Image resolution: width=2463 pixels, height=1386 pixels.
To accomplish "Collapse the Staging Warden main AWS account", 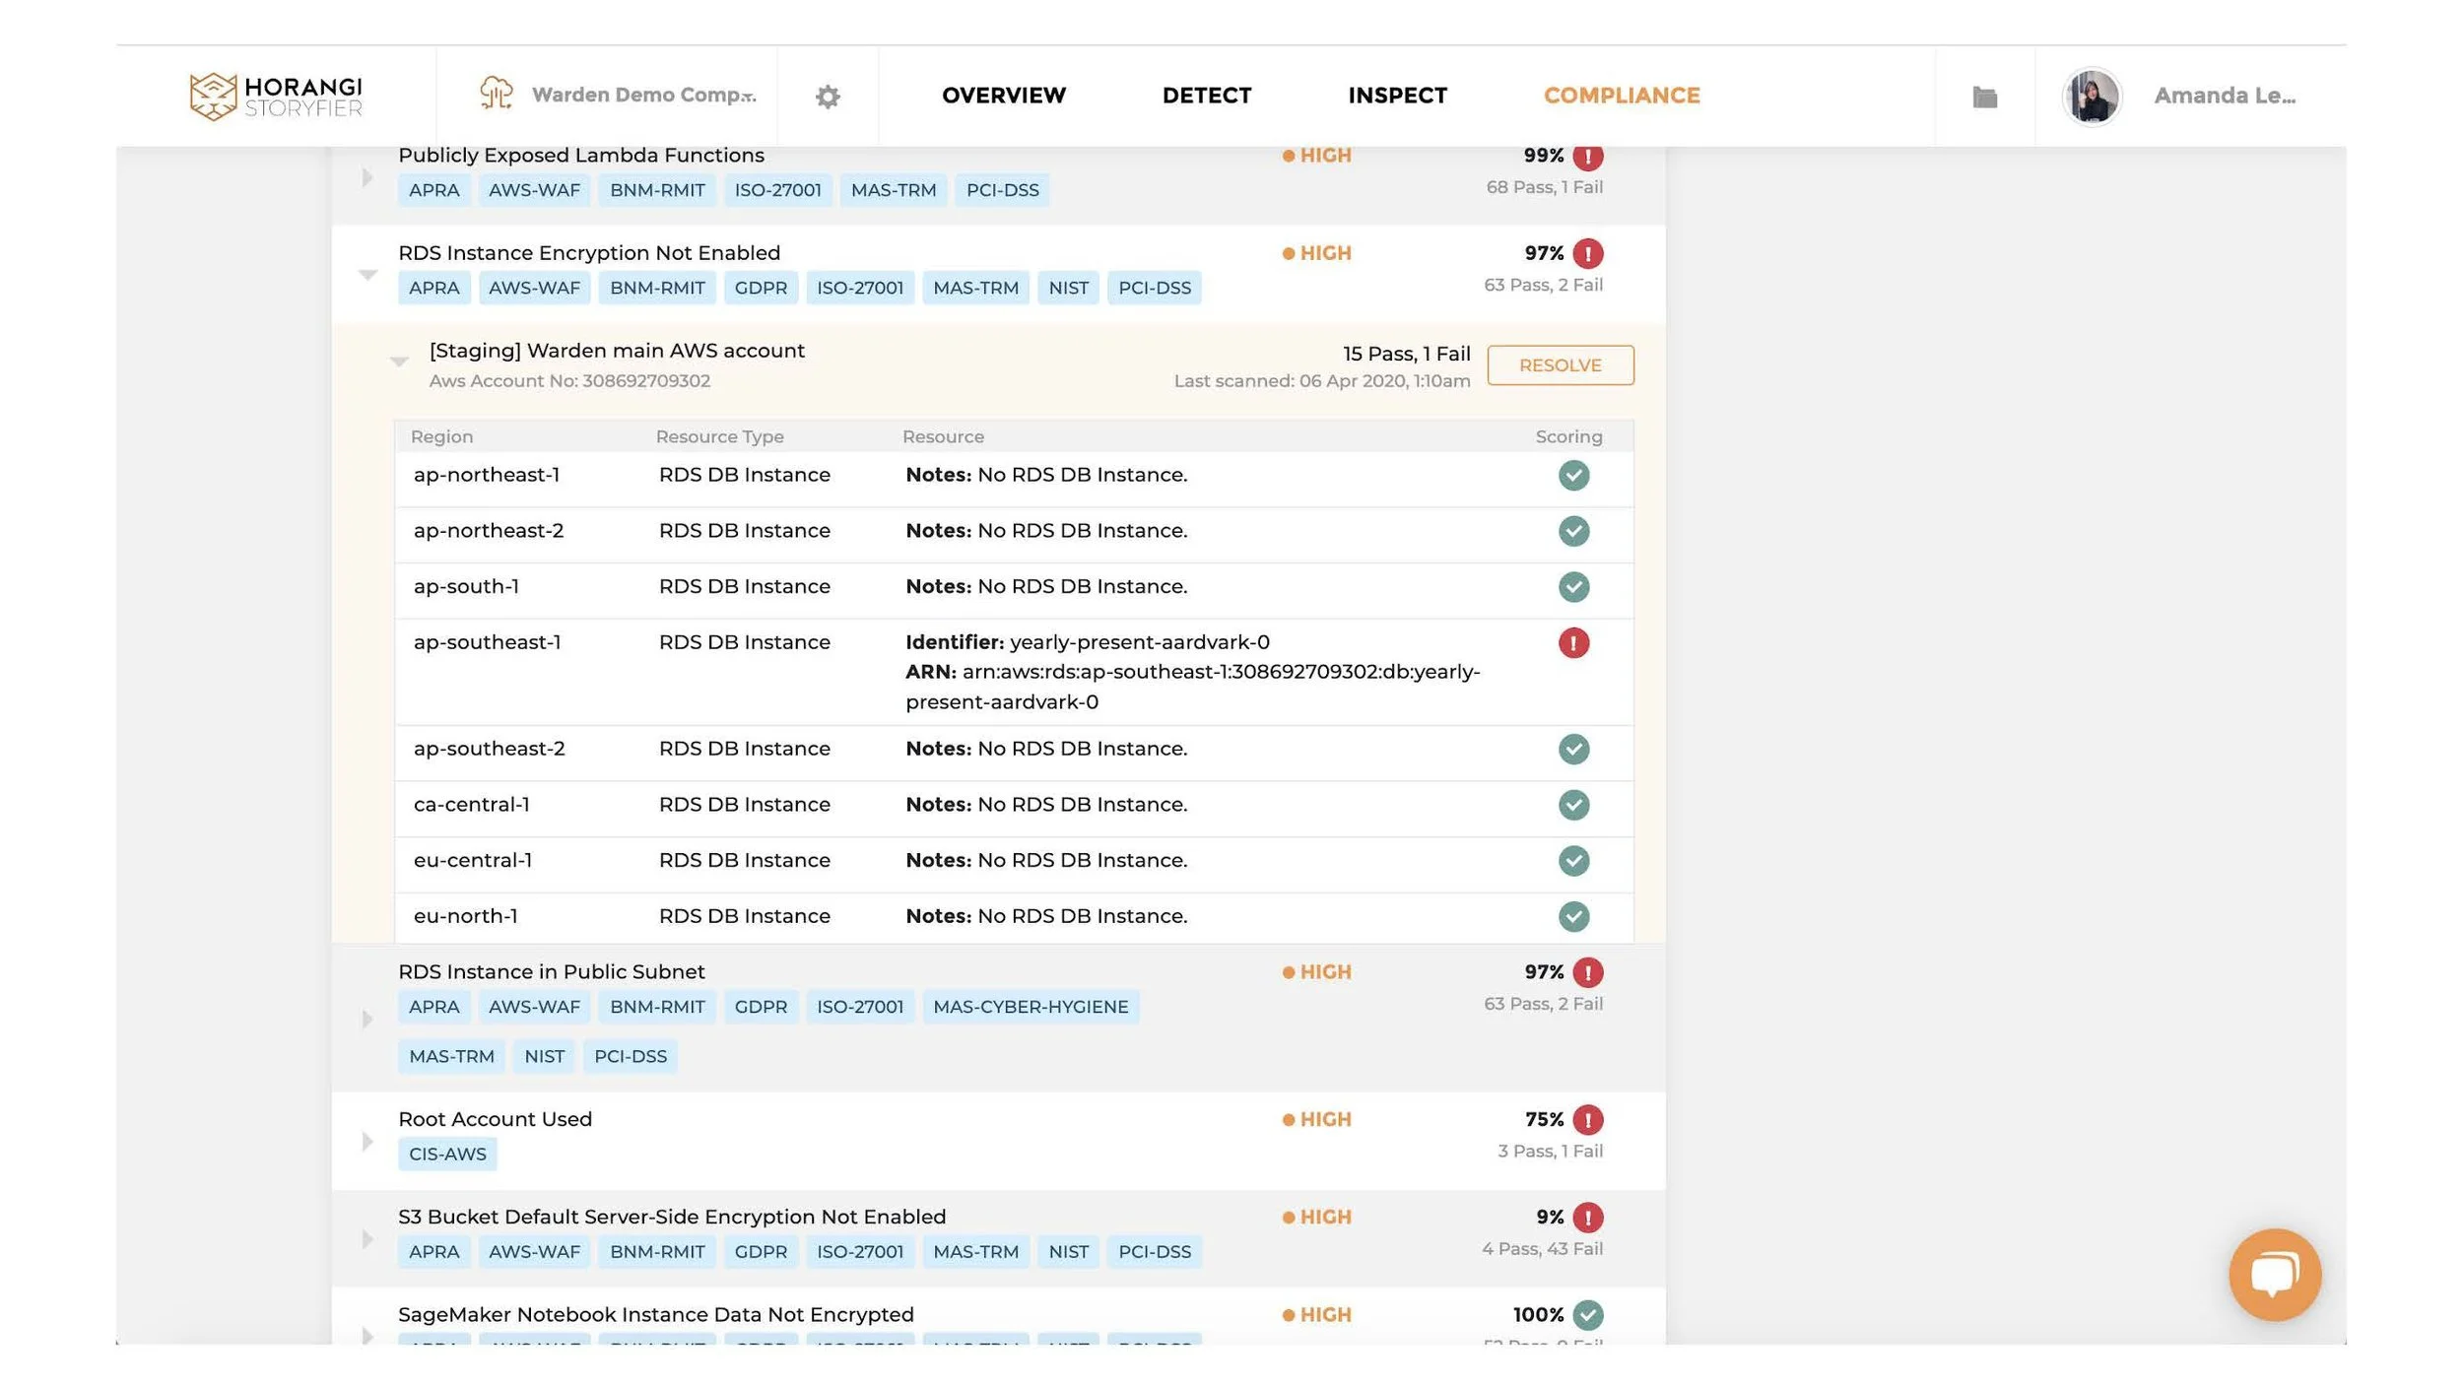I will pos(399,362).
